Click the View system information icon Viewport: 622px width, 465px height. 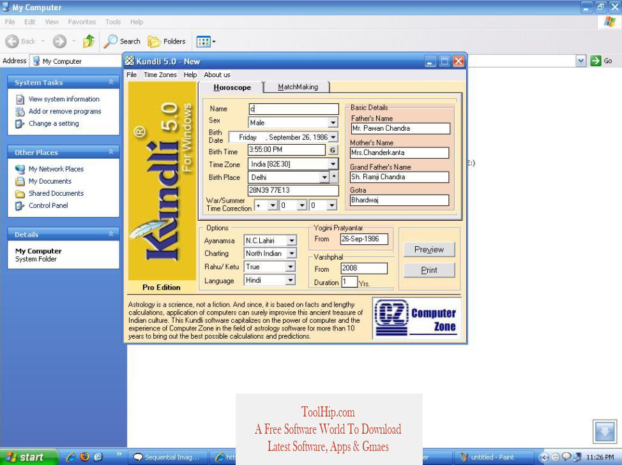[x=20, y=99]
